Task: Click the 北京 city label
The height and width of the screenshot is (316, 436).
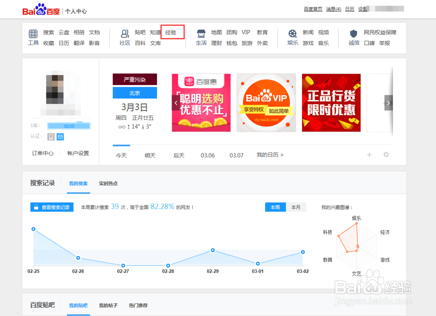Action: point(135,93)
